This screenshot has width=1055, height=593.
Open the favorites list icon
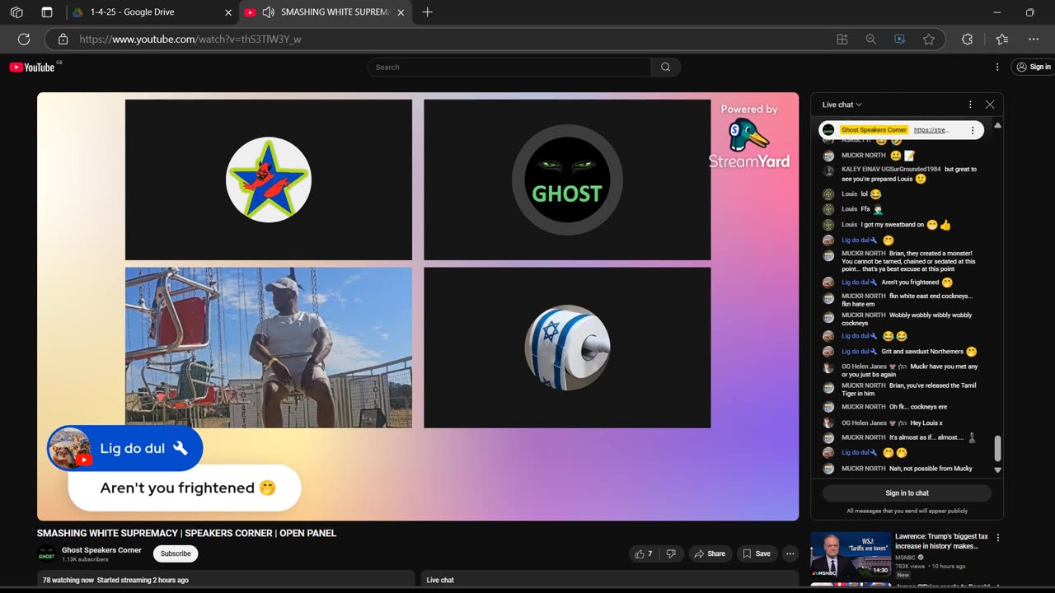pos(1001,39)
